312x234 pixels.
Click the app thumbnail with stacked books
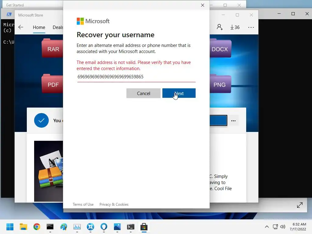[48, 171]
